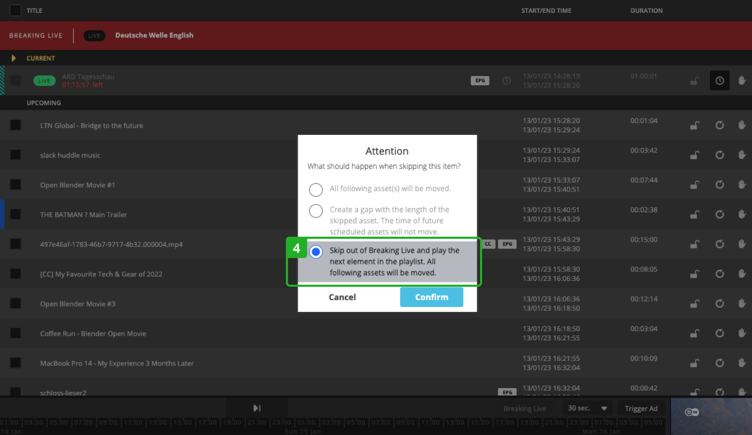The width and height of the screenshot is (752, 435).
Task: Click the clock icon for ARD Tagesschau
Action: [x=719, y=80]
